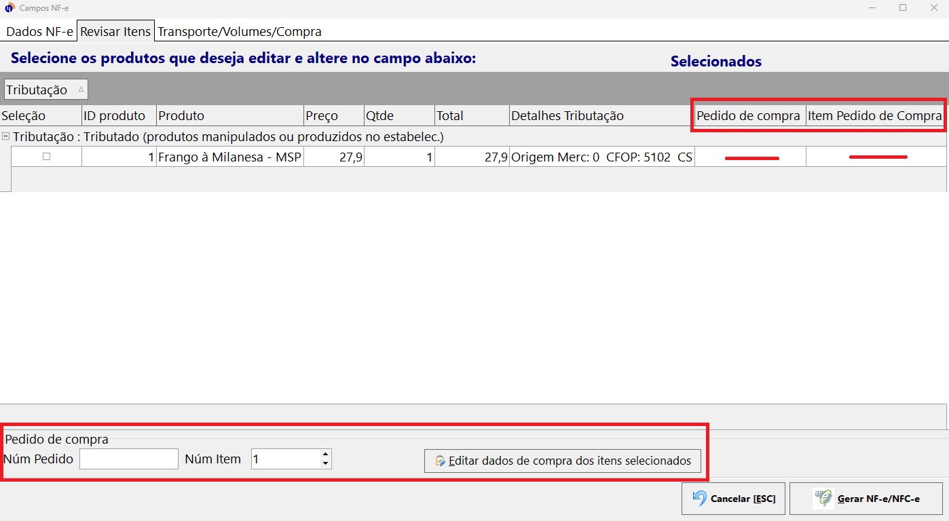Collapse the Tributação: Tributado group

point(6,136)
